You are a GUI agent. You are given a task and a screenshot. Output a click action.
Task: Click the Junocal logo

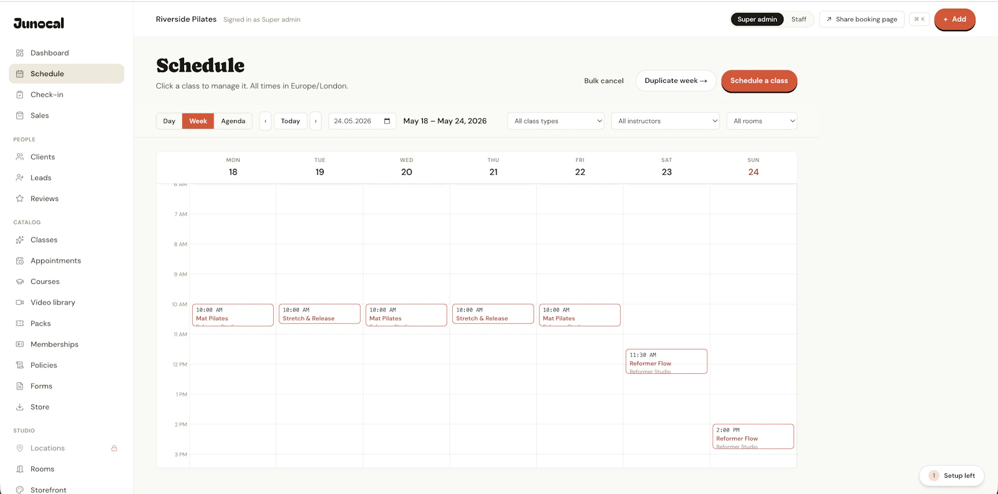tap(39, 24)
